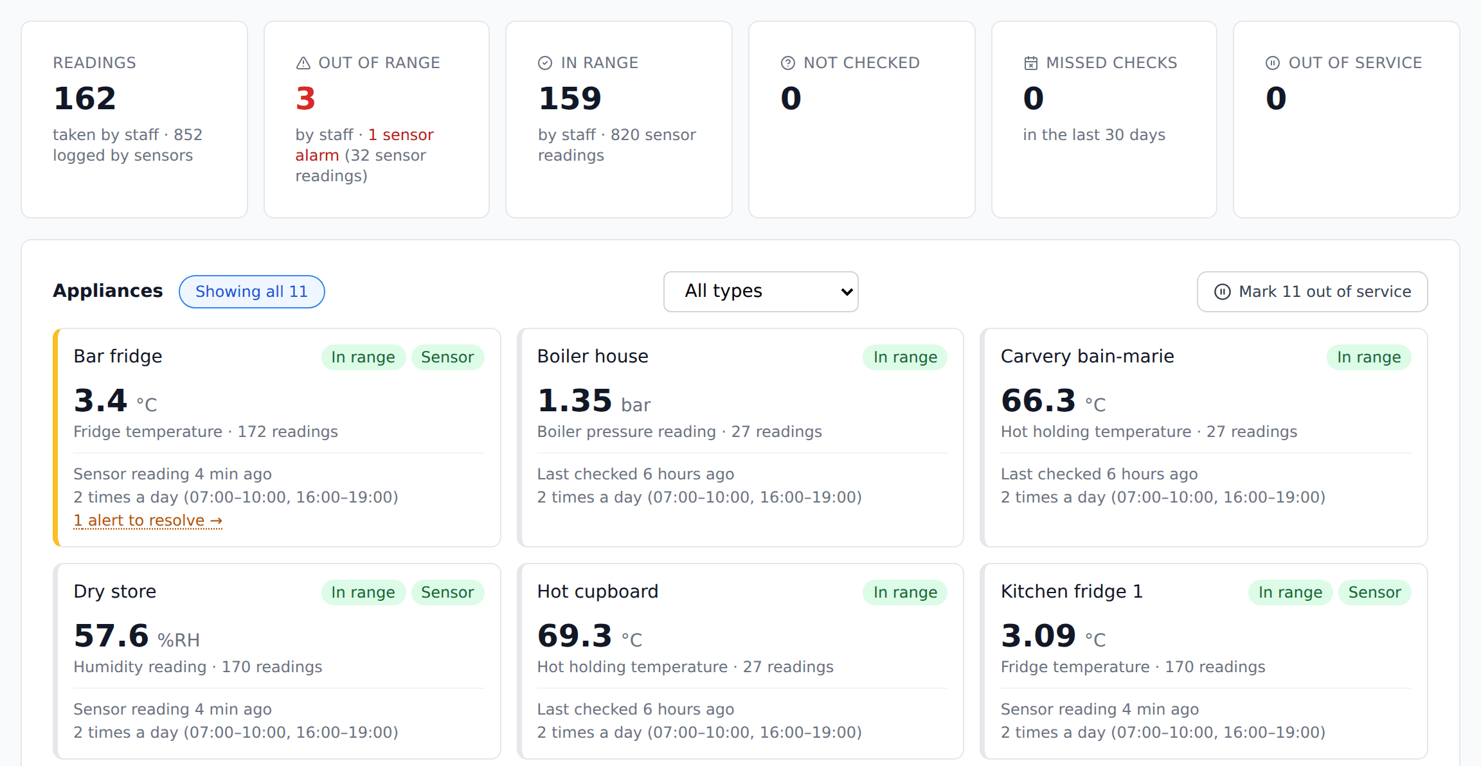Click In range badge on Boiler house

coord(905,357)
